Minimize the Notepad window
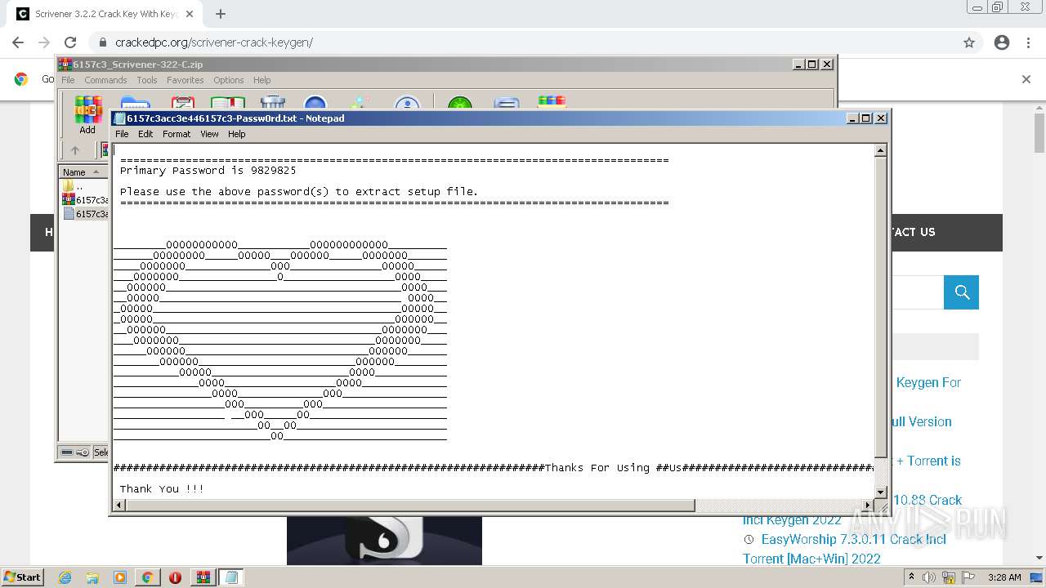 pos(852,118)
